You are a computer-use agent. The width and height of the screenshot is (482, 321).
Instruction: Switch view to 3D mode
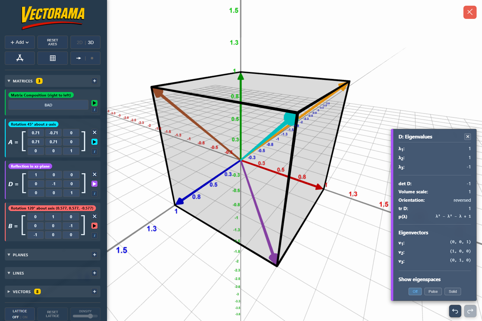[91, 42]
